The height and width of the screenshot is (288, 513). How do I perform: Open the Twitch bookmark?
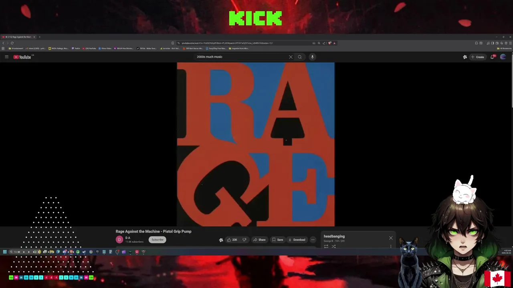pos(76,48)
